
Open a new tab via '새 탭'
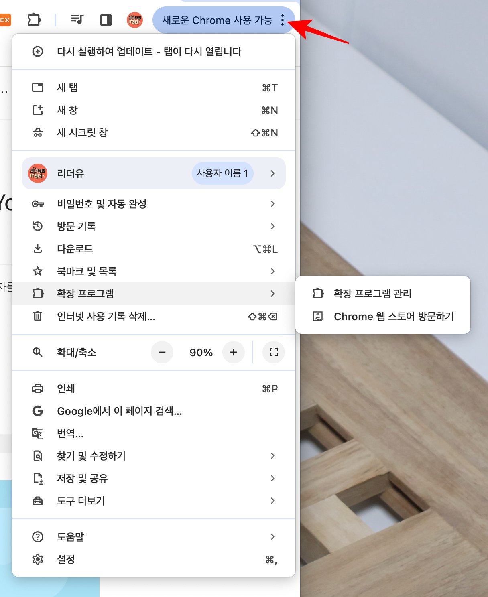[154, 87]
